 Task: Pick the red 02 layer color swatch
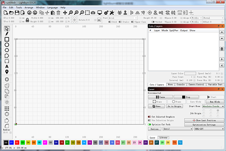tap(17, 143)
